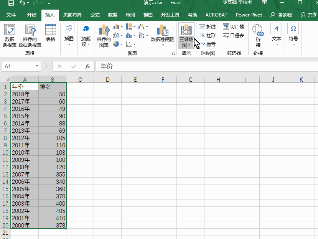Image resolution: width=318 pixels, height=239 pixels.
Task: Open the 文件 menu tab
Action: (11, 15)
